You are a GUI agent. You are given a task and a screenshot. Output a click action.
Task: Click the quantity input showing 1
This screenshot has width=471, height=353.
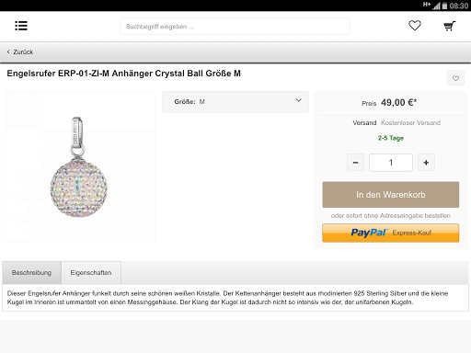[x=391, y=163]
